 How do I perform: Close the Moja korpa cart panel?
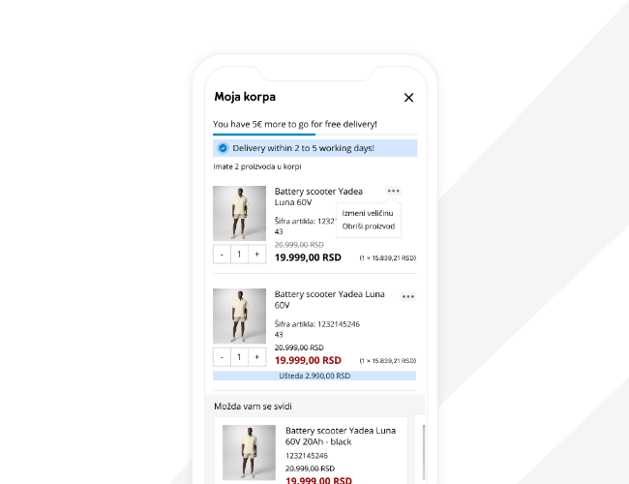tap(408, 98)
